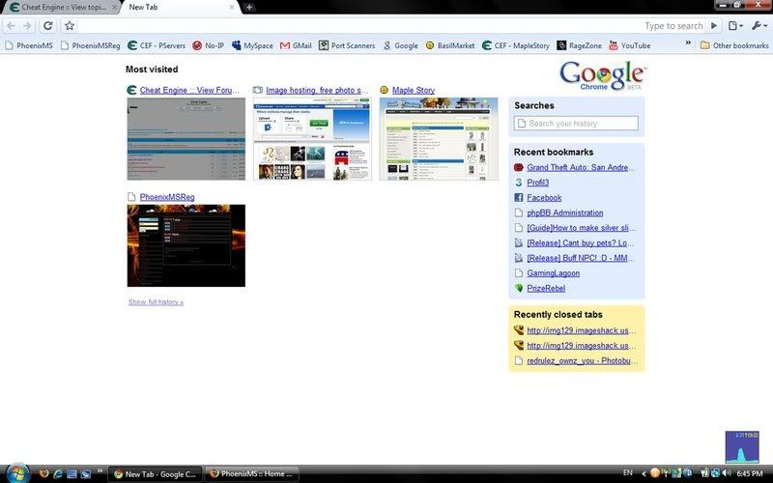This screenshot has height=483, width=773.
Task: Click the bookmark star icon
Action: coord(70,26)
